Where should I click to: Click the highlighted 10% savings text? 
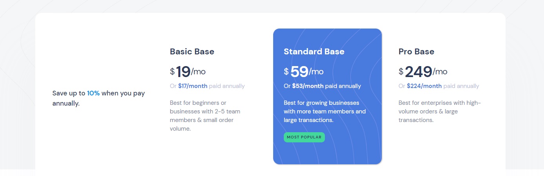[x=93, y=93]
